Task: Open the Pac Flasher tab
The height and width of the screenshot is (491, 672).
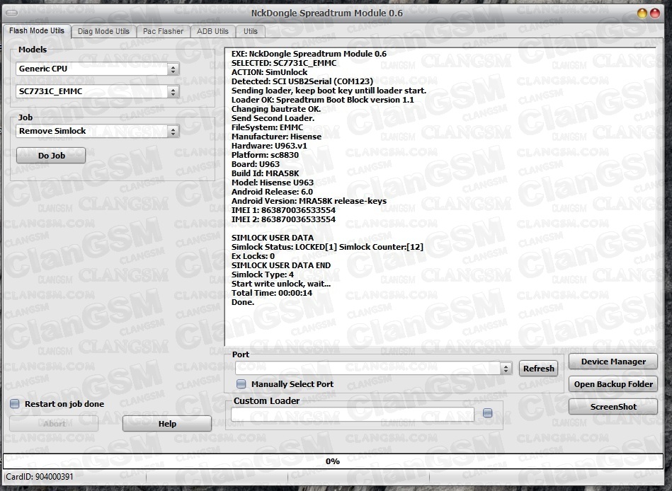Action: 163,31
